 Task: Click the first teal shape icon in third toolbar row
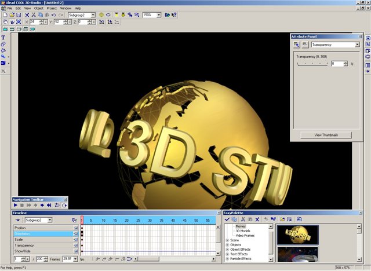[x=5, y=29]
